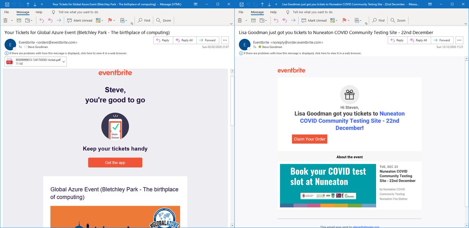Open File menu in Global Azure window

pos(7,12)
